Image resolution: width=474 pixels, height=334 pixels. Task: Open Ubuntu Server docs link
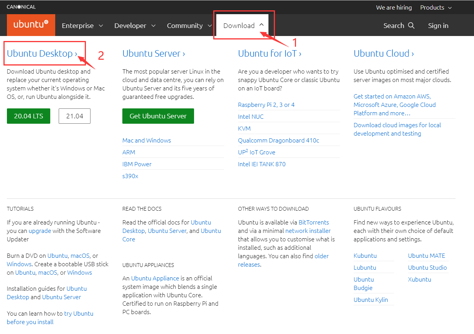pyautogui.click(x=167, y=231)
